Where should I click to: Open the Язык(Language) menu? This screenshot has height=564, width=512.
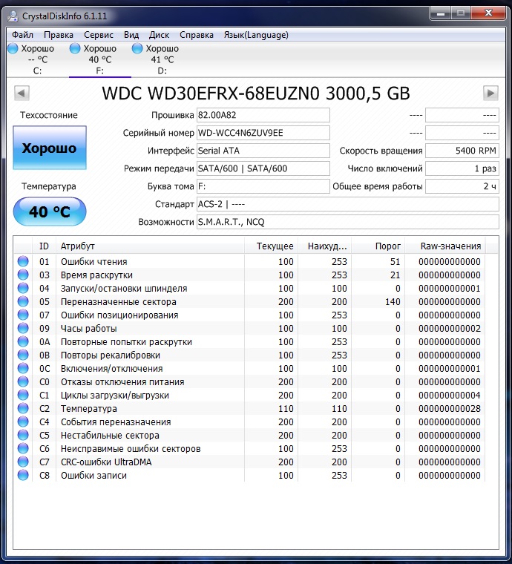click(256, 35)
